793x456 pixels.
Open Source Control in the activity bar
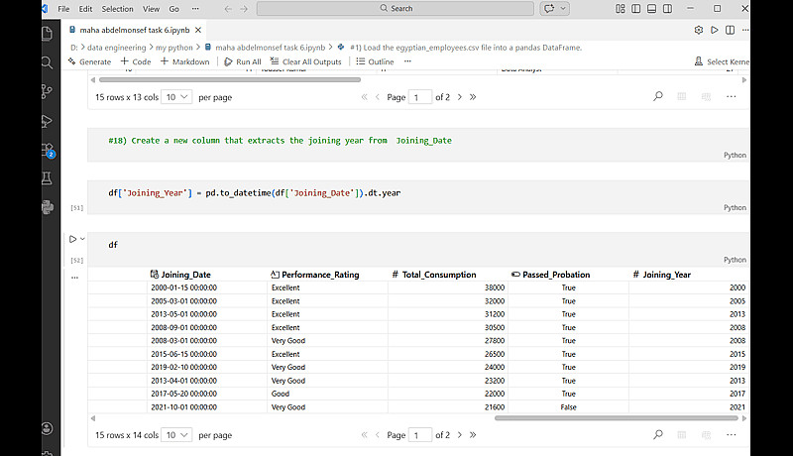pos(47,91)
